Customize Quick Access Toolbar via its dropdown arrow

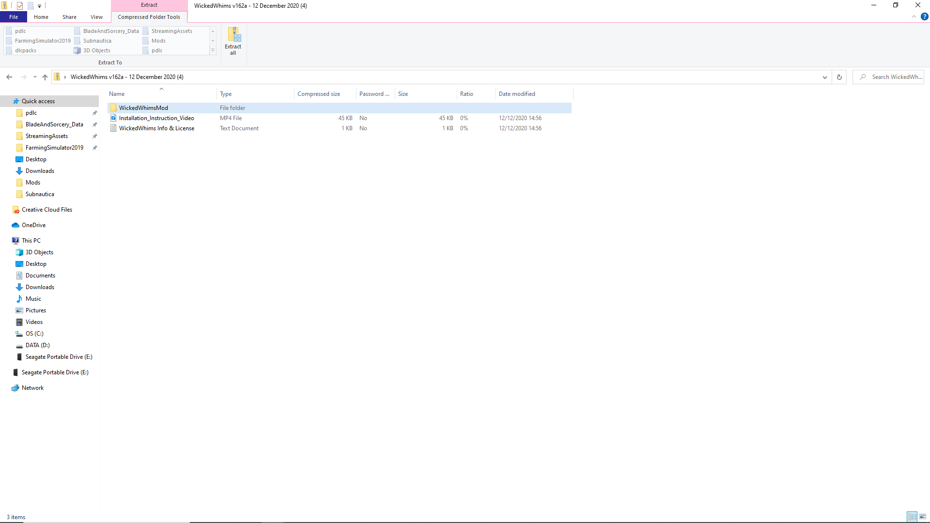coord(40,6)
